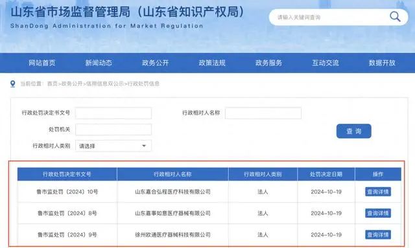Screen dimensions: 415x248
Task: Open 政务公开 in the navigation bar
Action: click(x=155, y=63)
